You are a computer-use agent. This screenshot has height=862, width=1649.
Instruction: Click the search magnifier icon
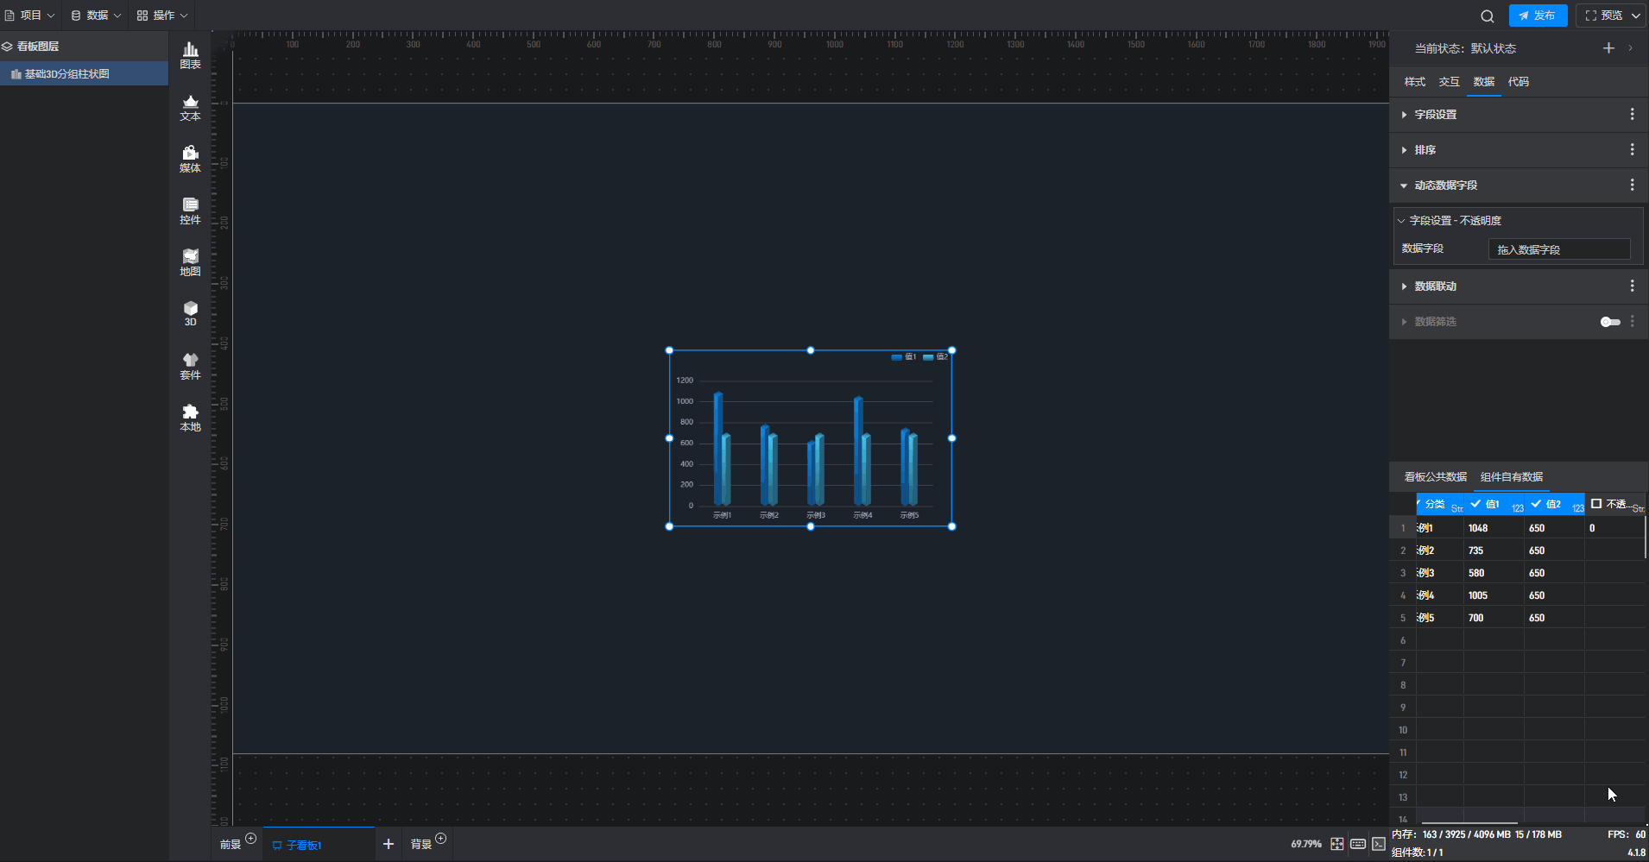pyautogui.click(x=1487, y=16)
